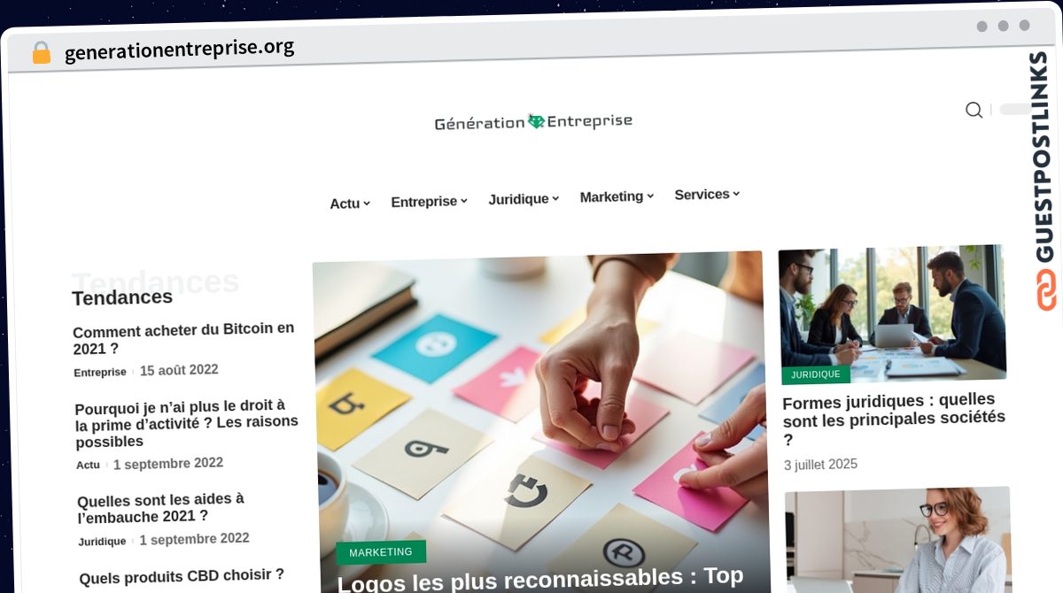Click the GuestPostLinks chain logo icon
The image size is (1063, 593).
(x=1047, y=290)
